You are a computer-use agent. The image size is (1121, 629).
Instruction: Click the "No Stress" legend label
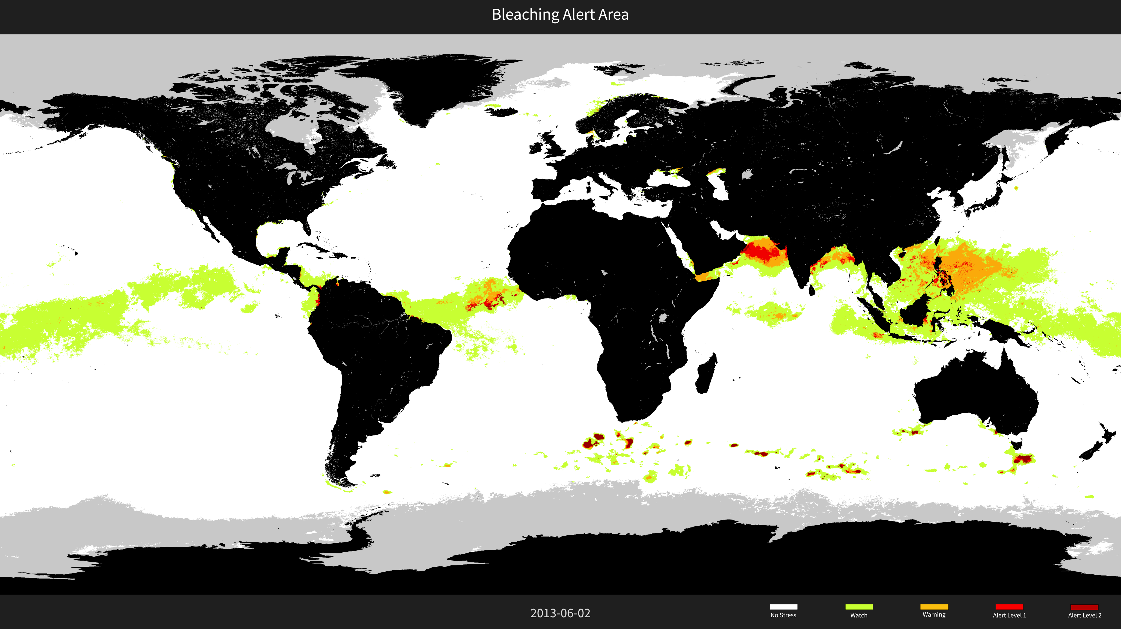pyautogui.click(x=783, y=615)
